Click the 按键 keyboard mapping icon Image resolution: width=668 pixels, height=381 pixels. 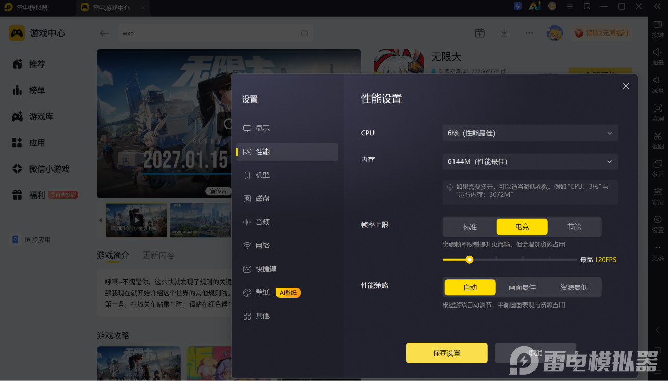pos(658,24)
